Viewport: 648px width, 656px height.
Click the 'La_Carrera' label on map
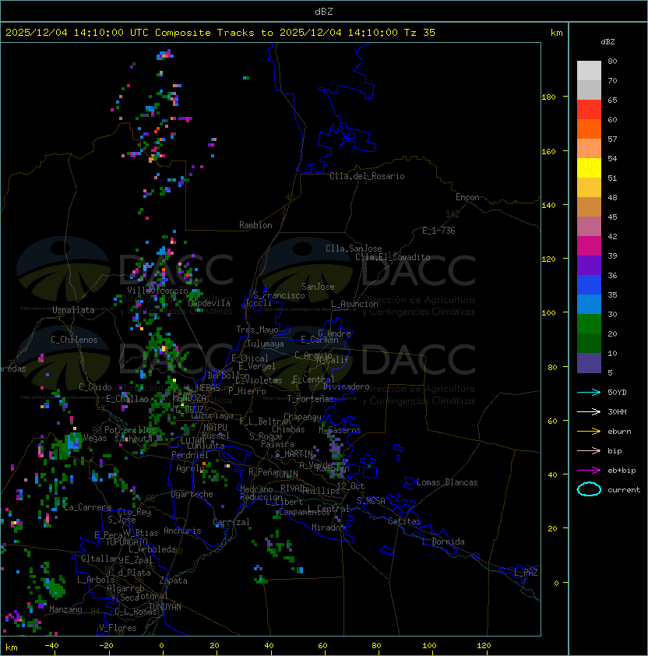click(x=87, y=507)
